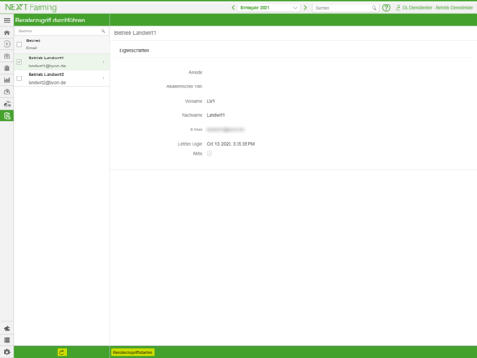The width and height of the screenshot is (477, 358).
Task: Toggle the select-all Betrieb header checkbox
Action: [x=19, y=44]
